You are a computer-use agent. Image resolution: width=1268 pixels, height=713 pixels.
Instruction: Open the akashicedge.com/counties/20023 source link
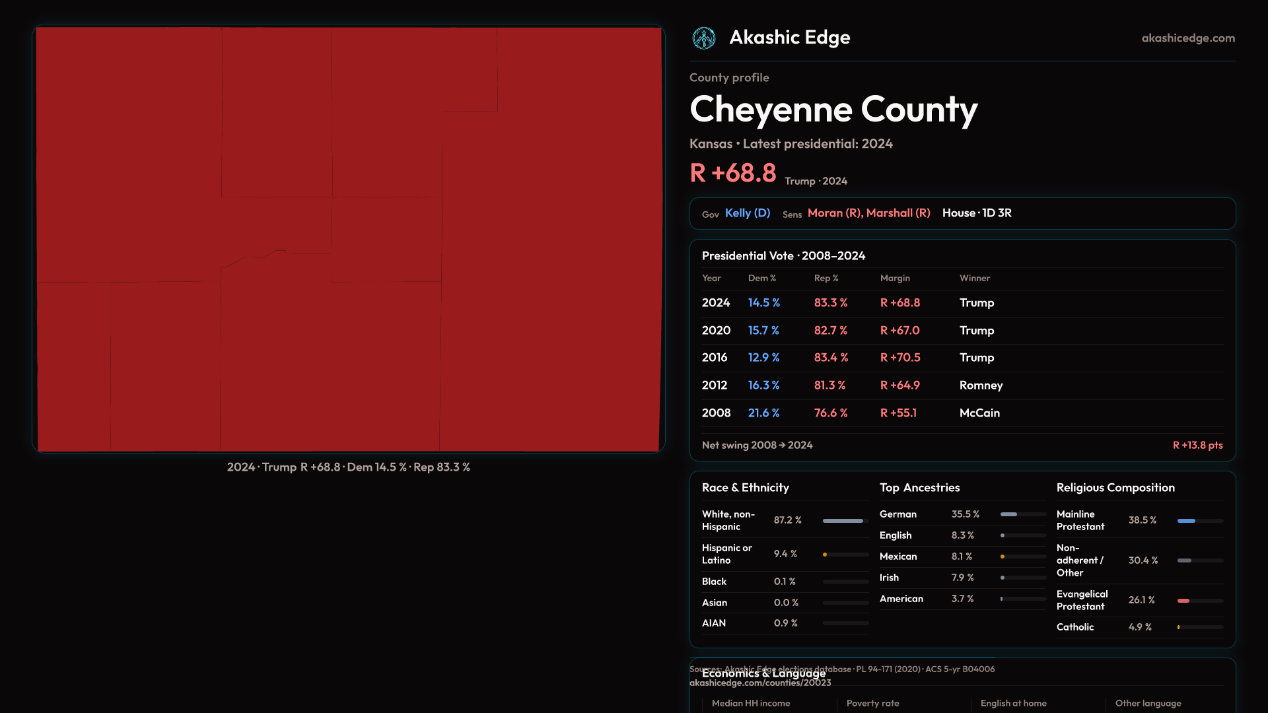(x=760, y=683)
